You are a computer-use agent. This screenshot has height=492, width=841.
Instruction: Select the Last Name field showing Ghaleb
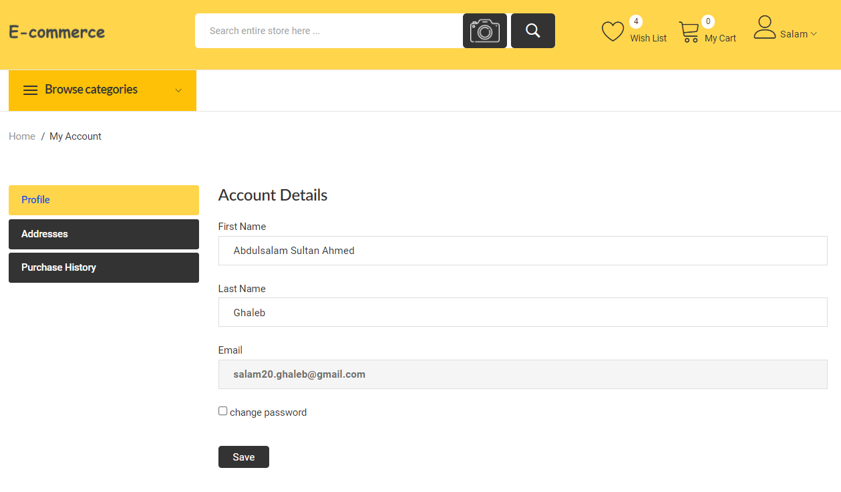click(x=522, y=312)
